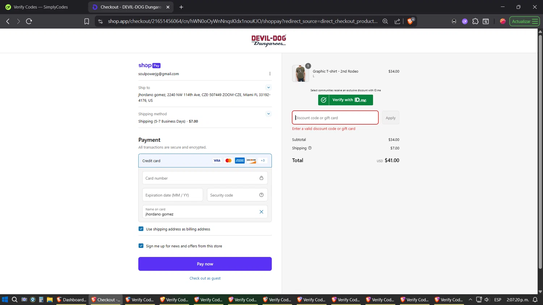Expand the Shipping method section
The image size is (543, 305).
tap(268, 114)
